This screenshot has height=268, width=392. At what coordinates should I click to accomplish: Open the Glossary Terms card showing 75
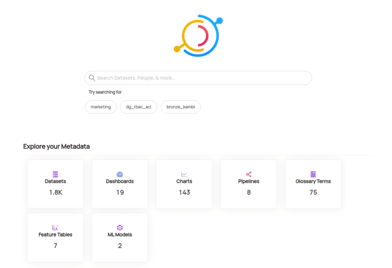[x=313, y=184]
